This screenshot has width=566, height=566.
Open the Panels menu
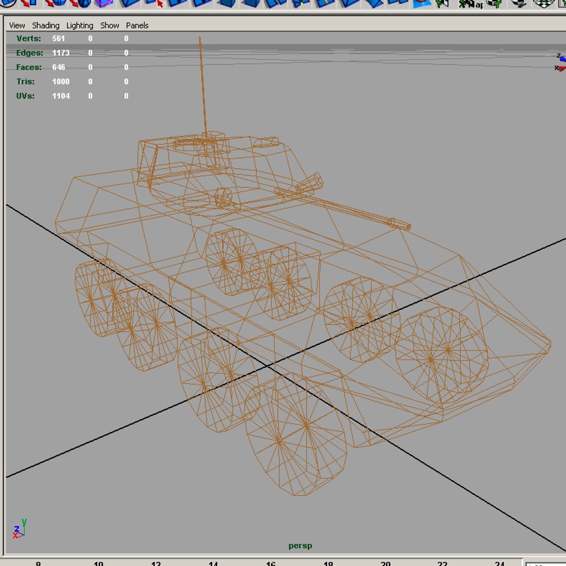[x=137, y=25]
